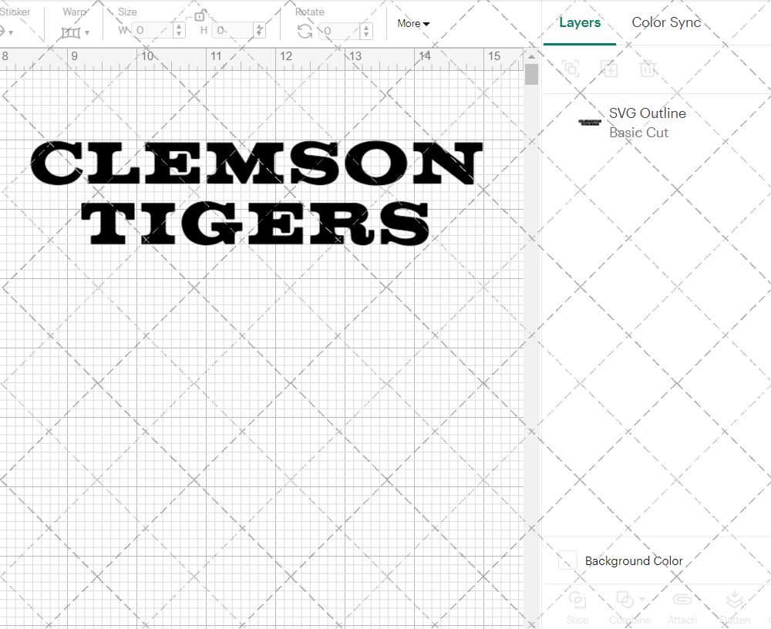This screenshot has height=629, width=771.
Task: Click the Rotate refresh icon
Action: (305, 31)
